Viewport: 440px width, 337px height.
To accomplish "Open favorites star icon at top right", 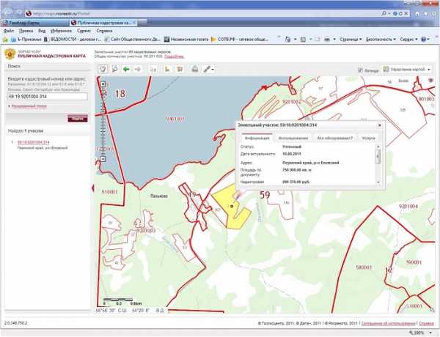I will pyautogui.click(x=425, y=13).
